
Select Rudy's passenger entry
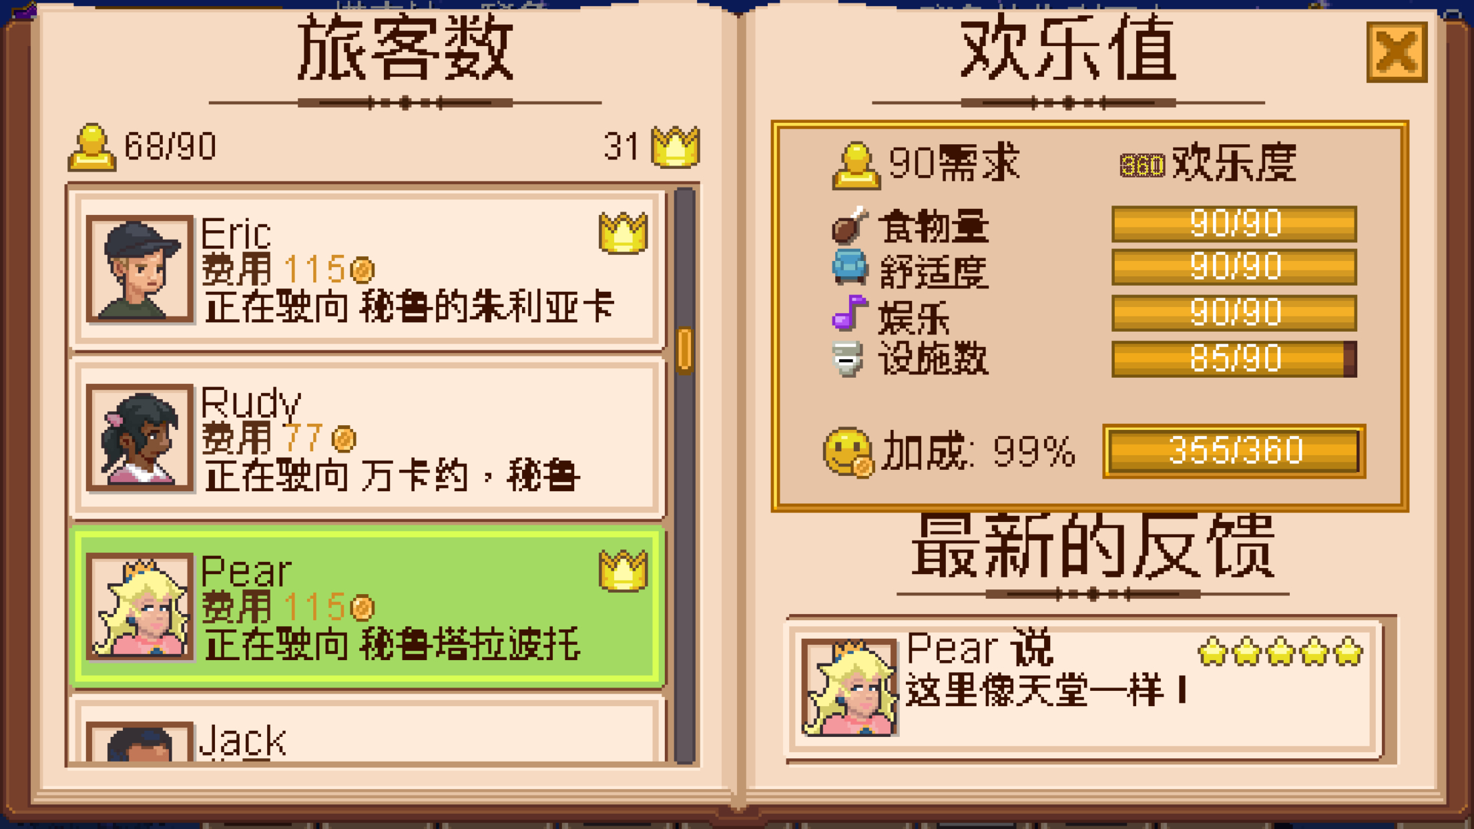tap(368, 438)
